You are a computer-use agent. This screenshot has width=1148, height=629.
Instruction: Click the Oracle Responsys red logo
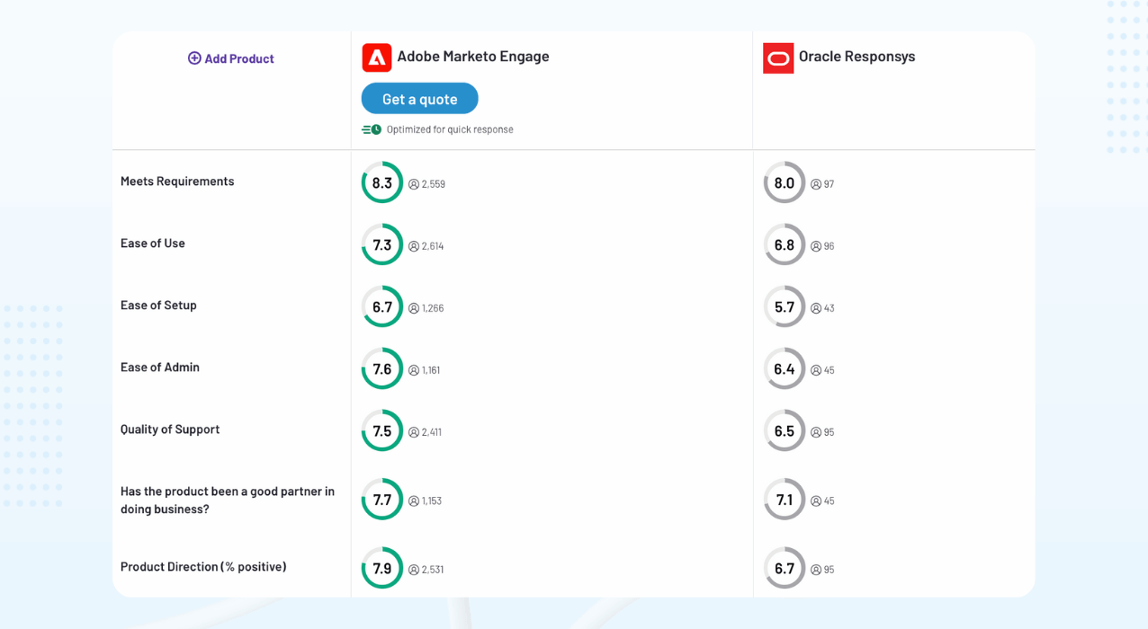(778, 58)
